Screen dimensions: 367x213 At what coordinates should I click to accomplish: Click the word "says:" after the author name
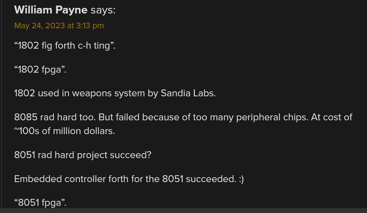103,10
